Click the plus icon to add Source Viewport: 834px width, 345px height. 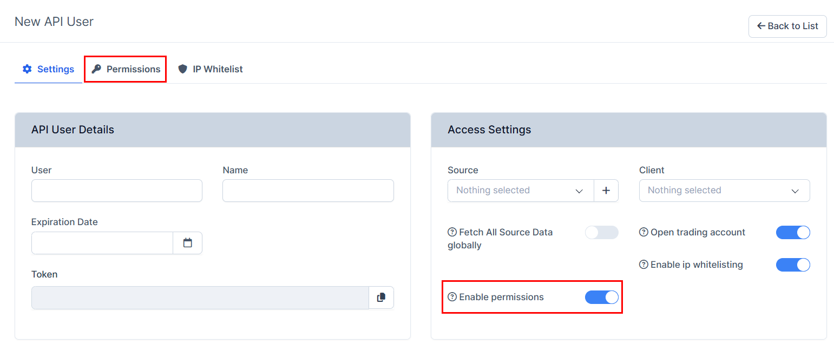coord(606,191)
